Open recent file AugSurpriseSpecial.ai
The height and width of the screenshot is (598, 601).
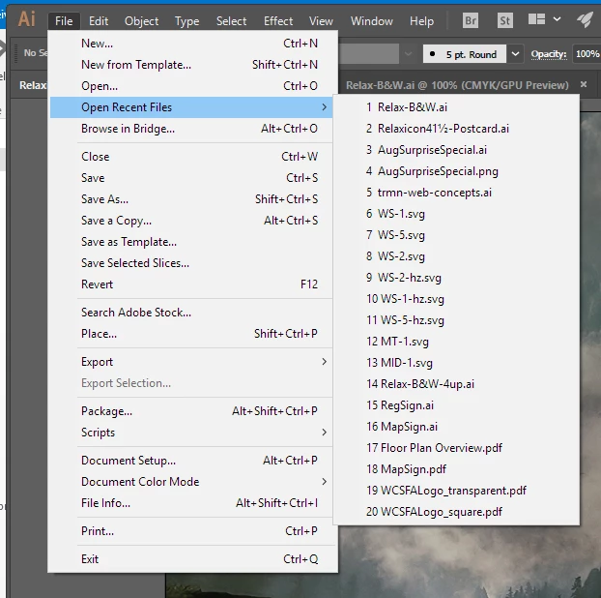coord(456,150)
